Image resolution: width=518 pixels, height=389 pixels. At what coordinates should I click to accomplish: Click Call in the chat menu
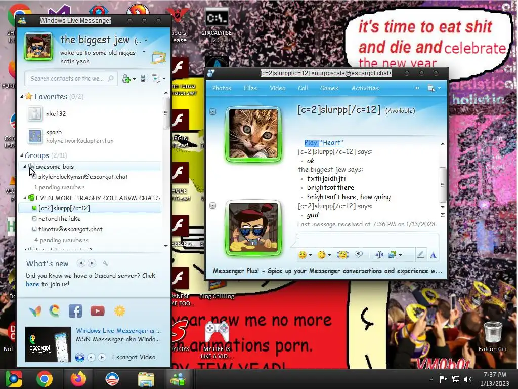(303, 88)
